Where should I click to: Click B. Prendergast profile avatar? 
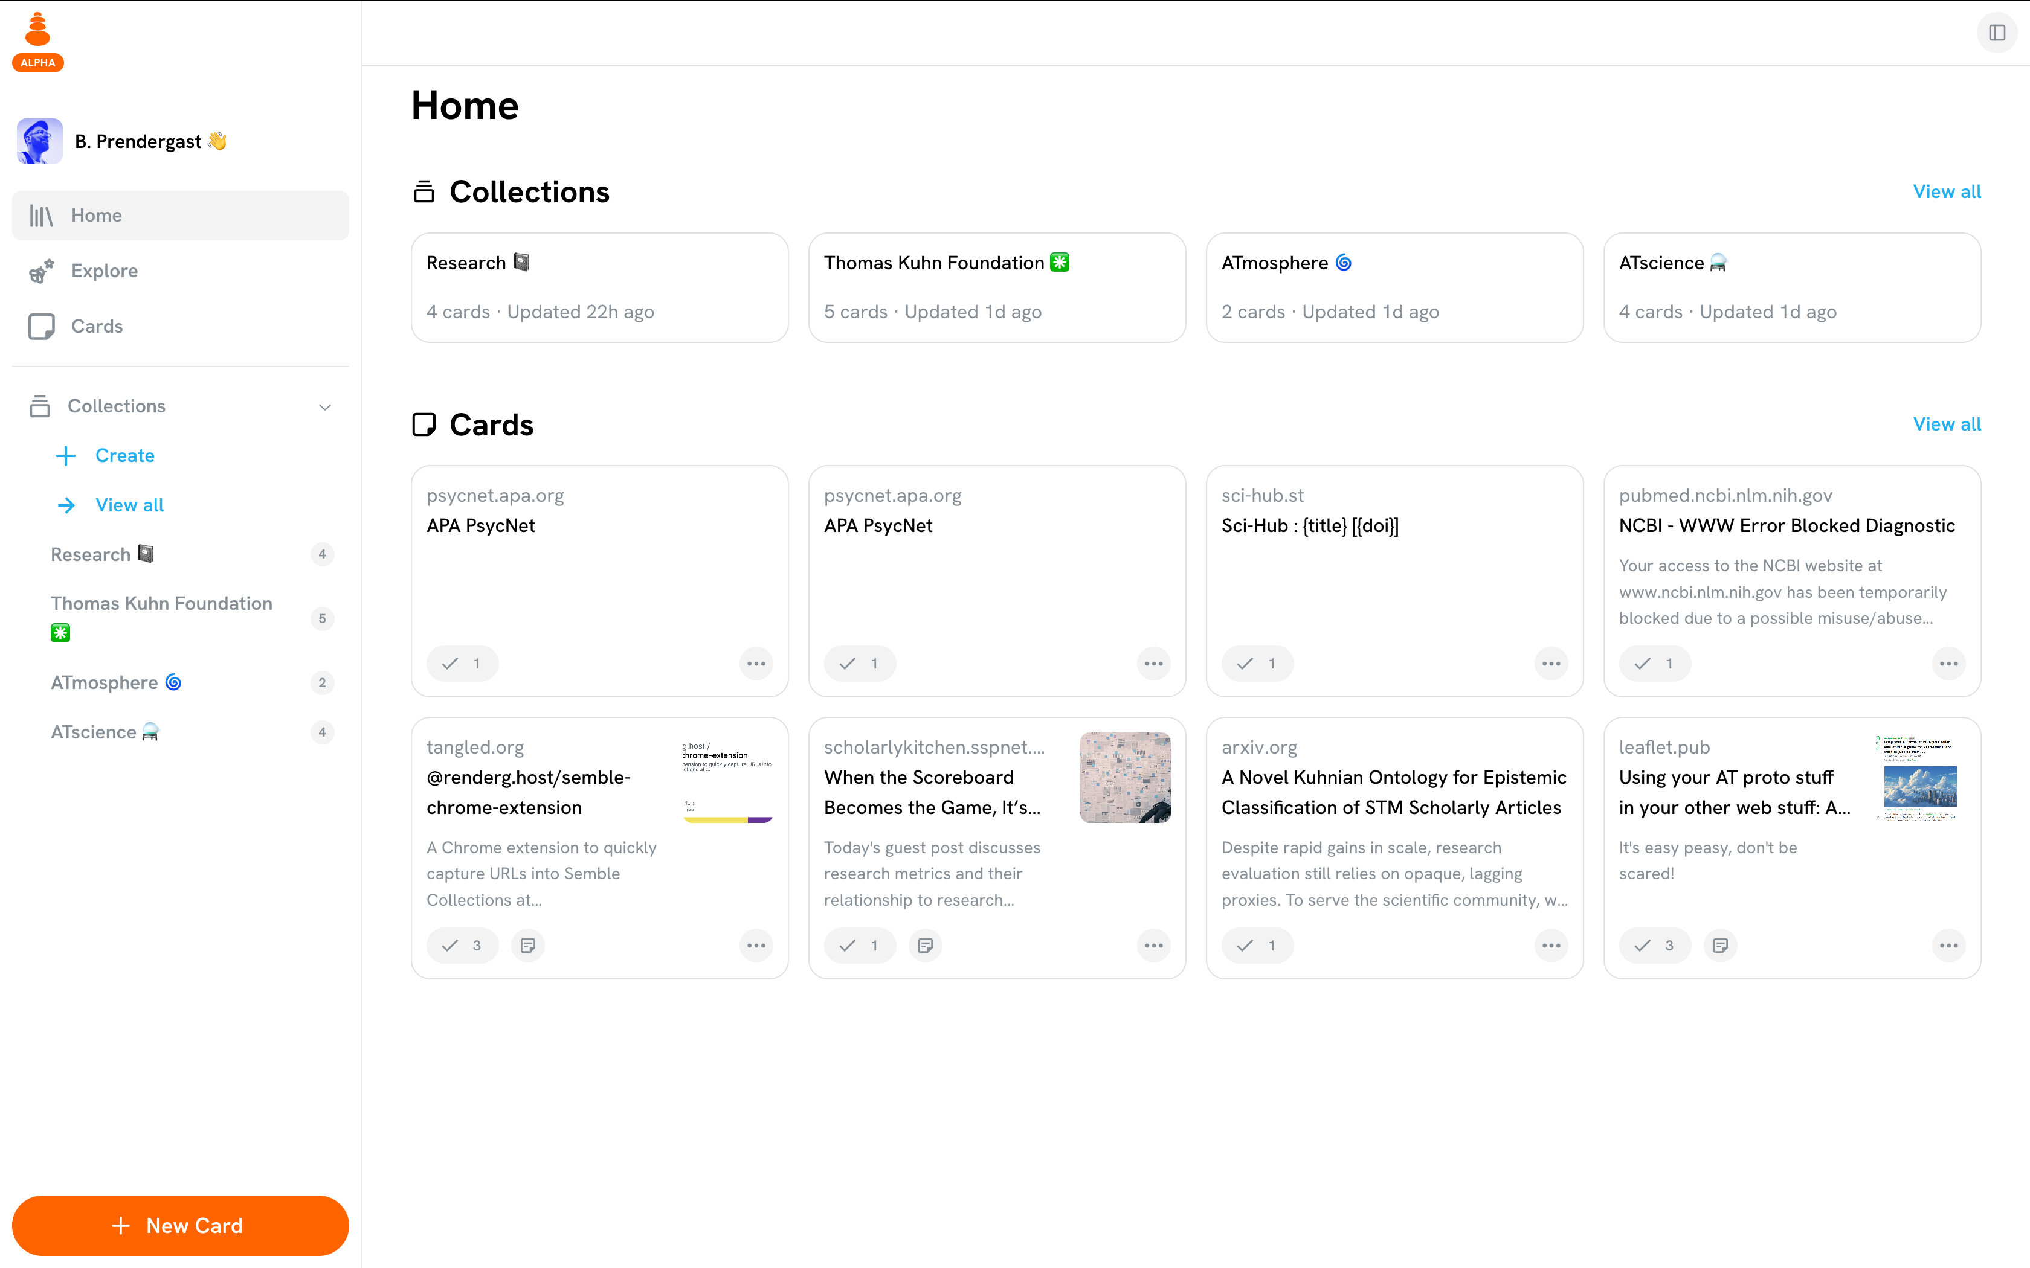click(39, 141)
